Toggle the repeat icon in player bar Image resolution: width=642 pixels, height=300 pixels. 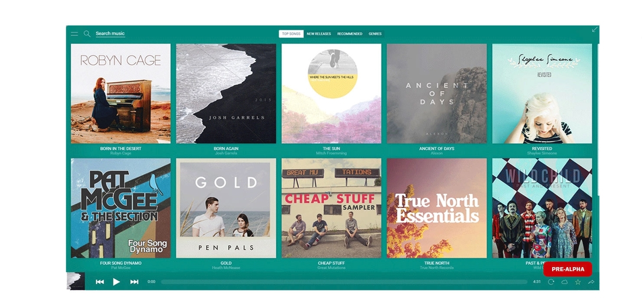coord(551,282)
